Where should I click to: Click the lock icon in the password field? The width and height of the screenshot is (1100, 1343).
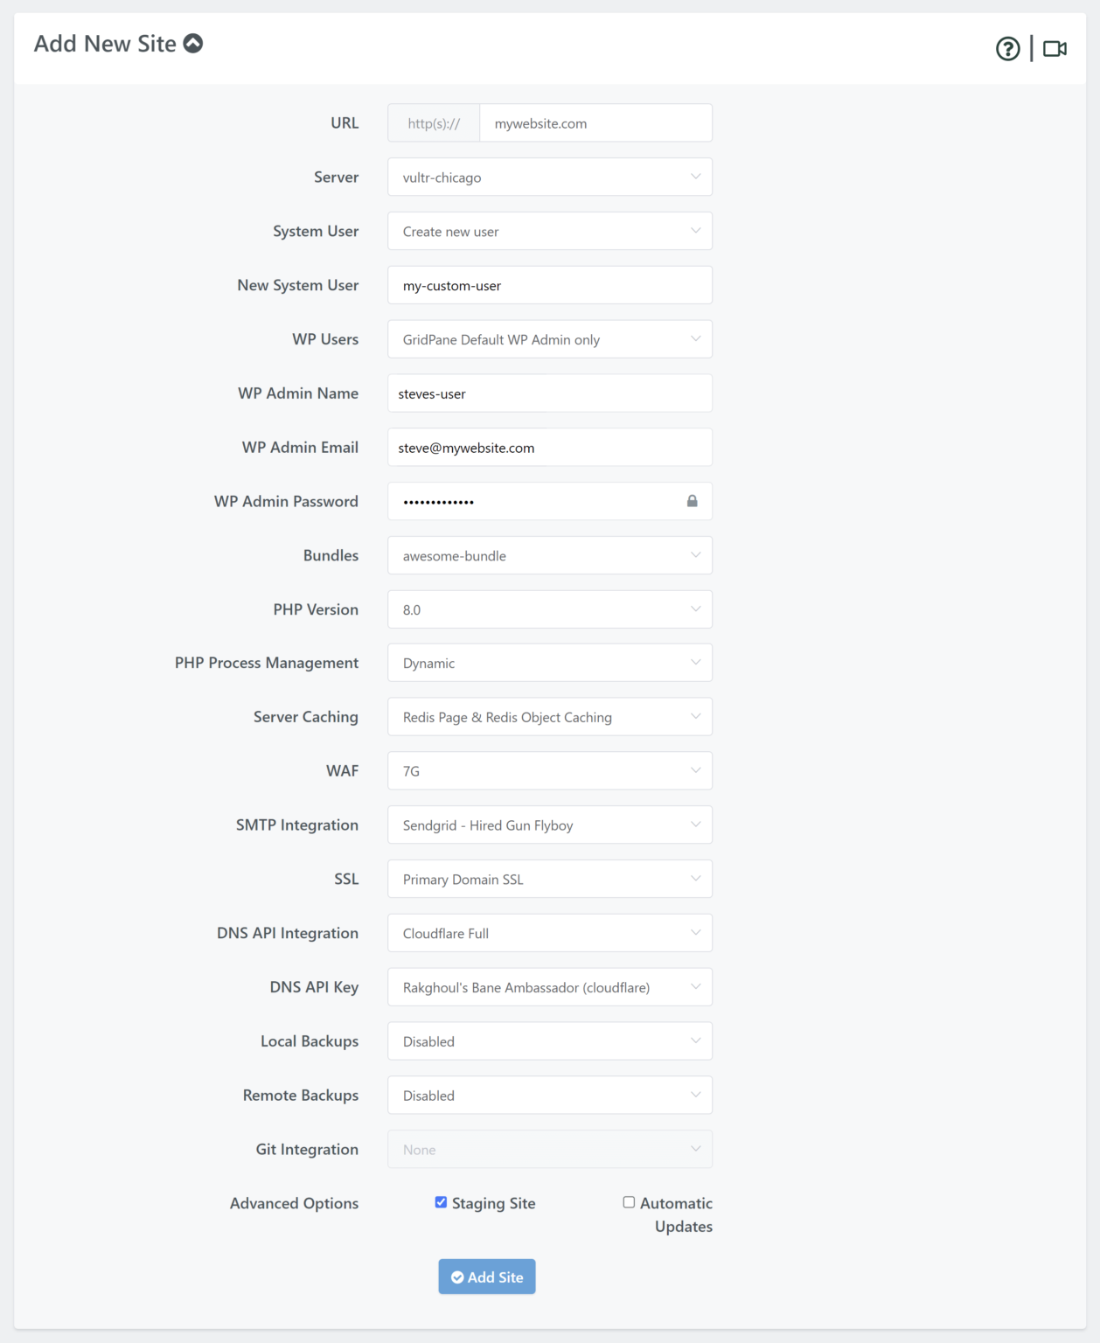[693, 501]
